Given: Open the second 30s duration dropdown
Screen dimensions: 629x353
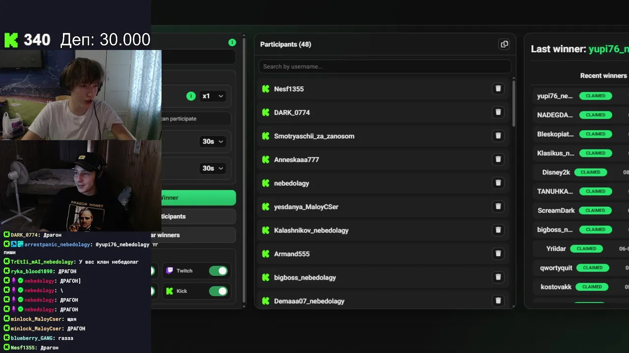Looking at the screenshot, I should 213,168.
